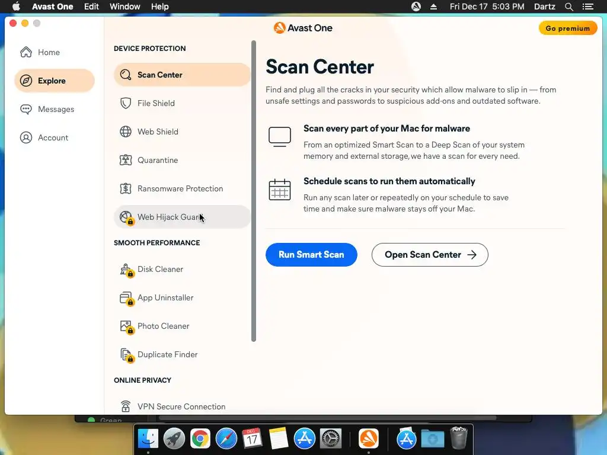Click the App Store icon left of System Preferences in Dock
Image resolution: width=607 pixels, height=455 pixels.
[305, 438]
